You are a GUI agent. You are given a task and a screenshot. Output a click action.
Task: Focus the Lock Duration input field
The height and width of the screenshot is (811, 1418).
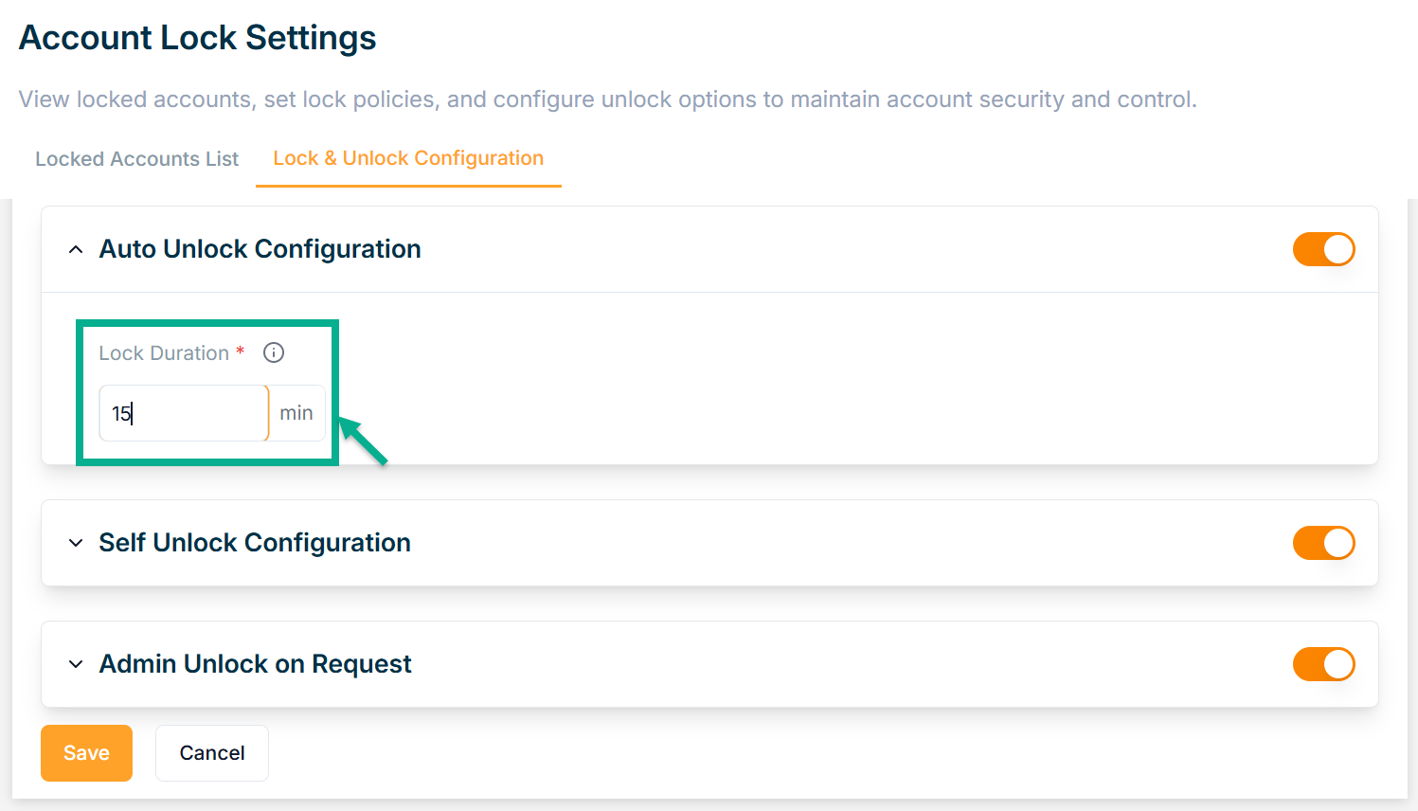point(184,413)
